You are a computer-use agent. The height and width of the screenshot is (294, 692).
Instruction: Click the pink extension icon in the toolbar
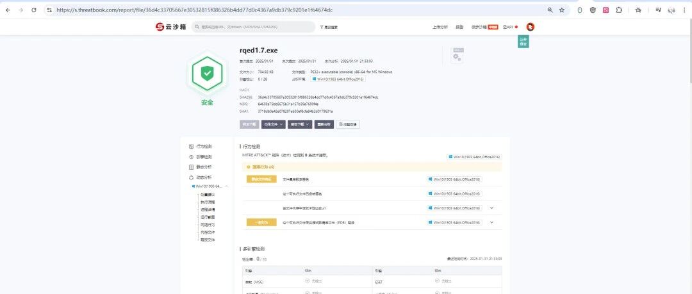coord(606,10)
